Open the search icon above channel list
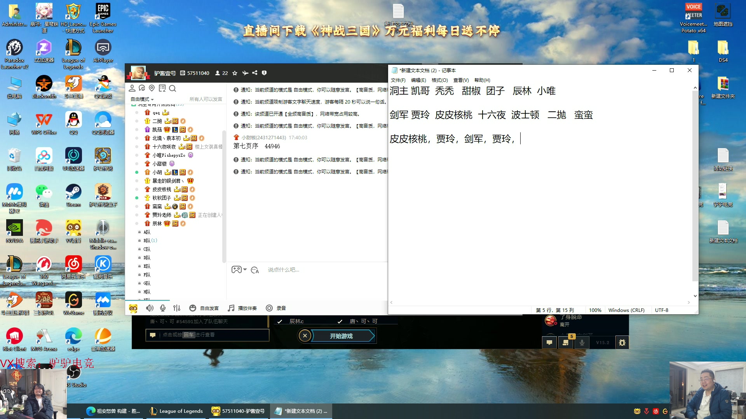 tap(173, 88)
